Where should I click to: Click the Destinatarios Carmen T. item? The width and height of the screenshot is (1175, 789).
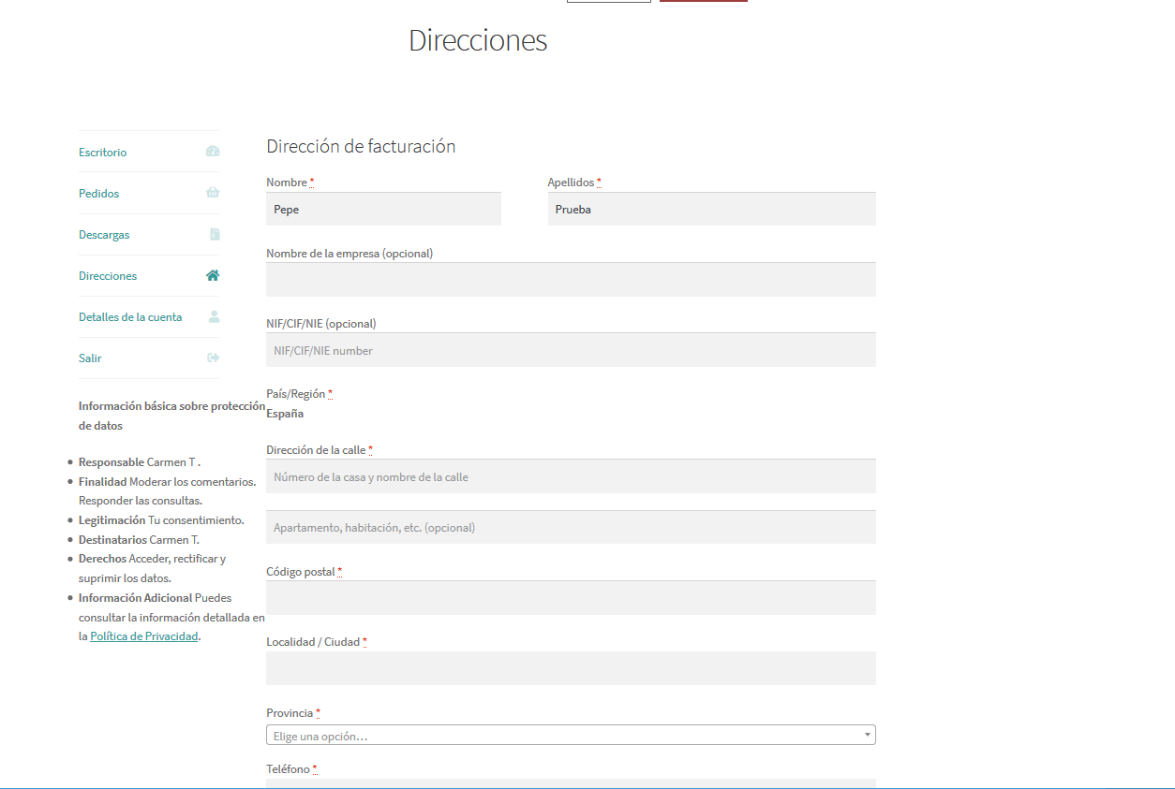coord(139,540)
